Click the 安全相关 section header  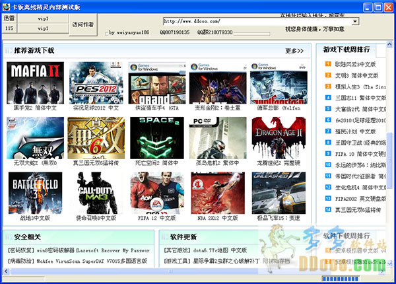(28, 236)
